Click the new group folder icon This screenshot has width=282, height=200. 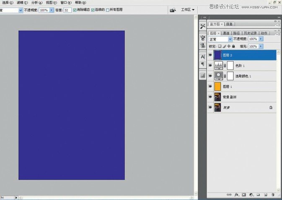pyautogui.click(x=258, y=195)
